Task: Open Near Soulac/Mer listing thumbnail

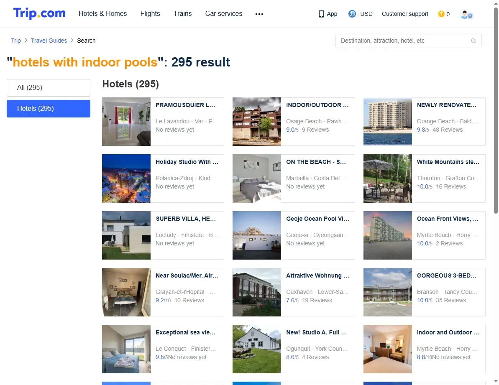Action: coord(126,293)
